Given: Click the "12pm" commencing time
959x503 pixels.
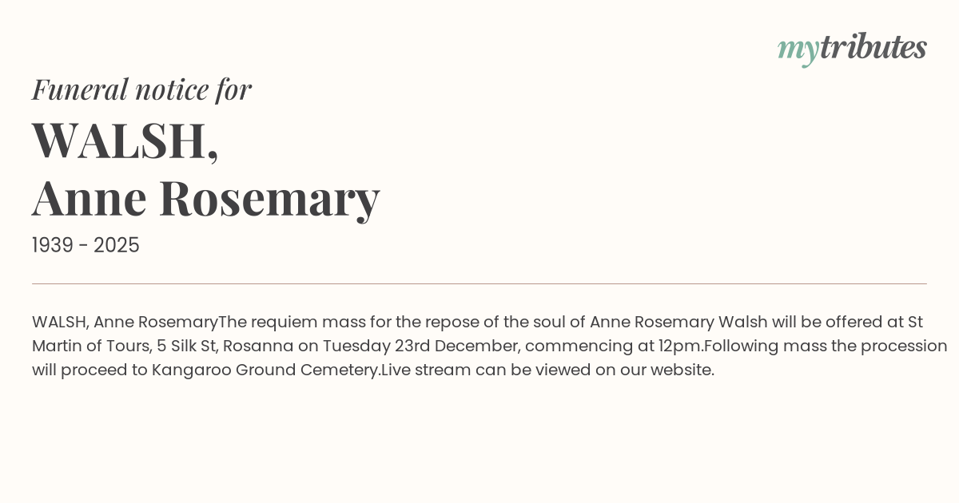Looking at the screenshot, I should coord(683,347).
